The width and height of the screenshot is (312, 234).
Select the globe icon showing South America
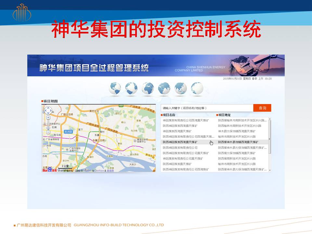131,88
